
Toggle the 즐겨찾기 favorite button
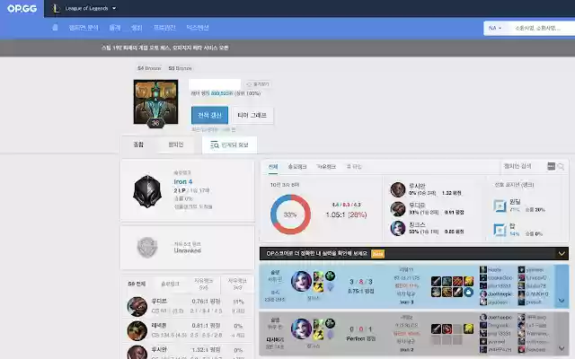(x=258, y=84)
